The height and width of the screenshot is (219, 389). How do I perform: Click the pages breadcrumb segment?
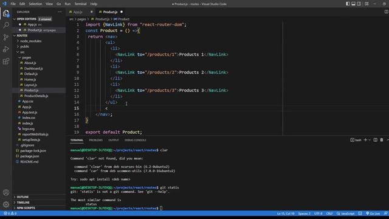[81, 19]
